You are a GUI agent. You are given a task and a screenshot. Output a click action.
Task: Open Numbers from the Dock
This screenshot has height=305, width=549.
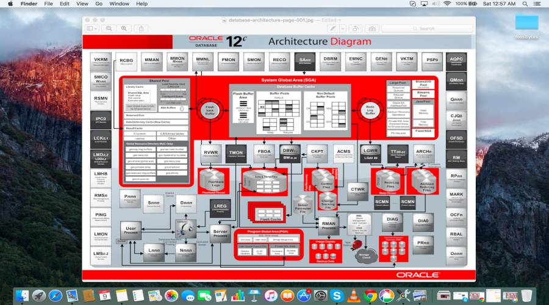pyautogui.click(x=237, y=296)
